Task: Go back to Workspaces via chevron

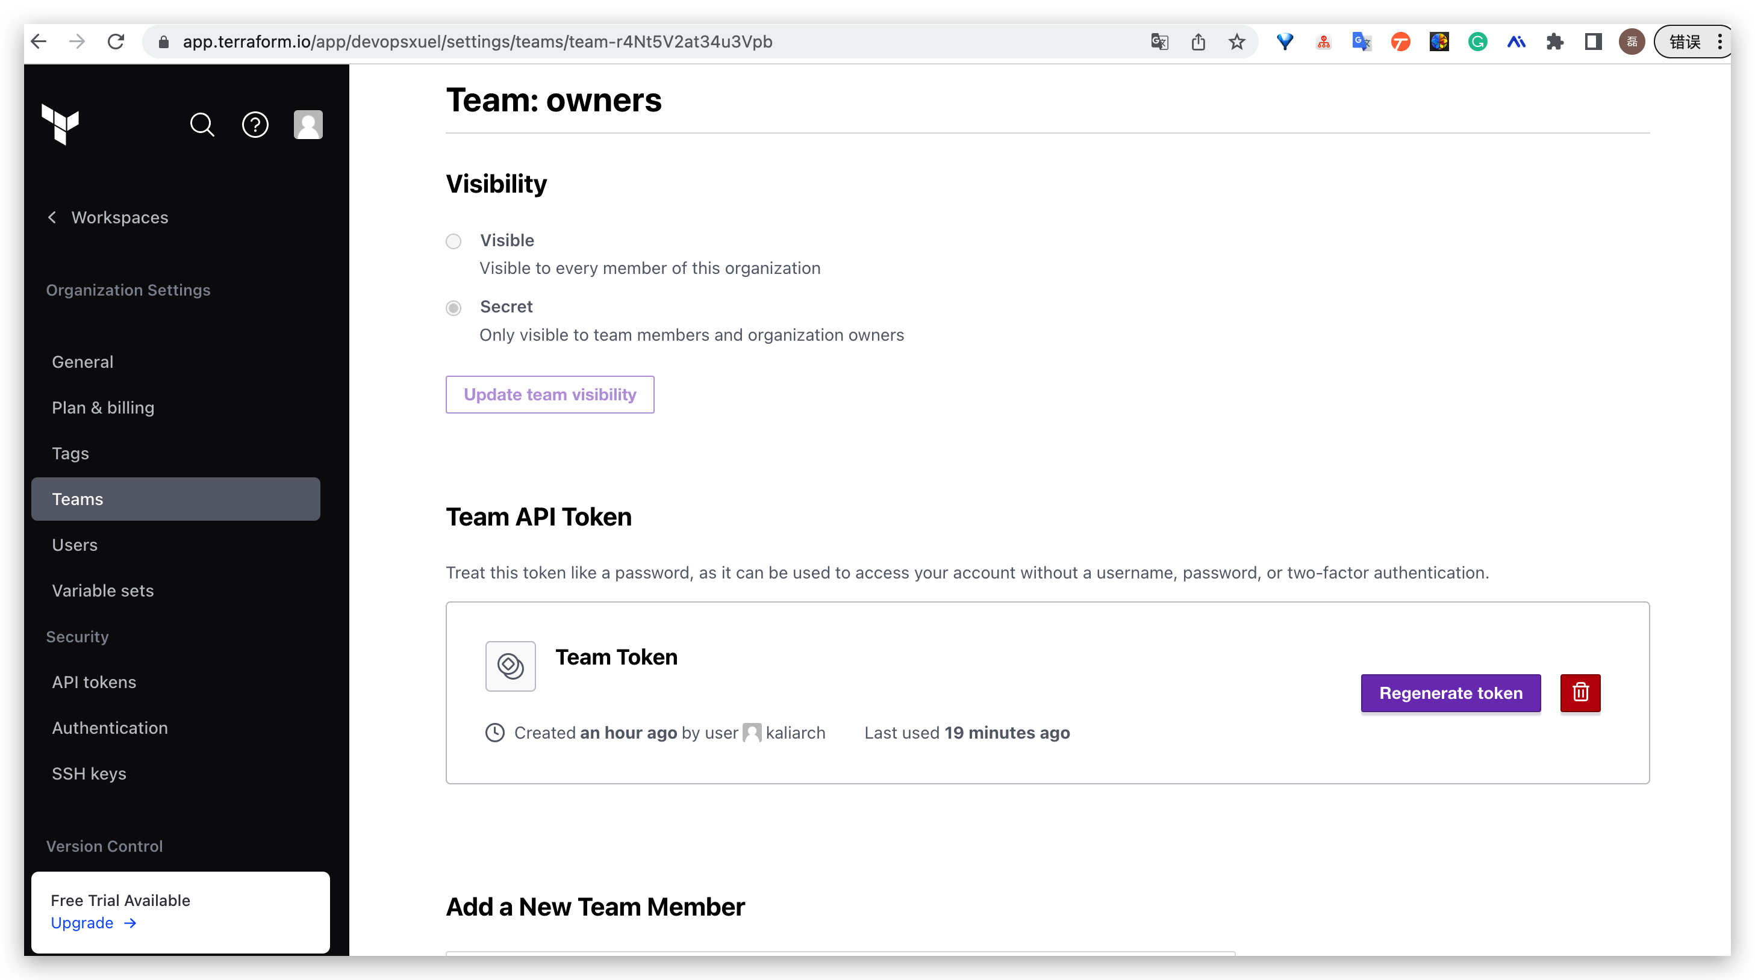Action: (x=52, y=217)
